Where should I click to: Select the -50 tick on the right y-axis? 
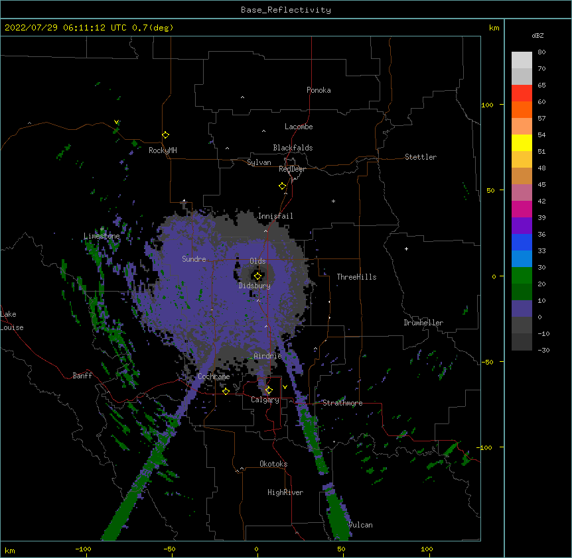tap(487, 362)
